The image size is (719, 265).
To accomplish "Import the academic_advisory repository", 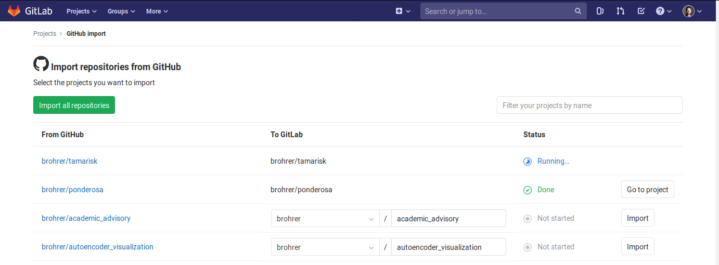I will point(638,218).
